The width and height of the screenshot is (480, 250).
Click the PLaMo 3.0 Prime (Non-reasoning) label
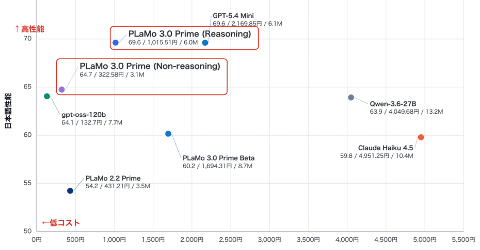tap(150, 66)
